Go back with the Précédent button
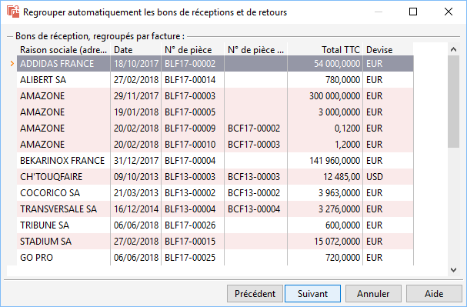The height and width of the screenshot is (307, 467). [x=255, y=294]
